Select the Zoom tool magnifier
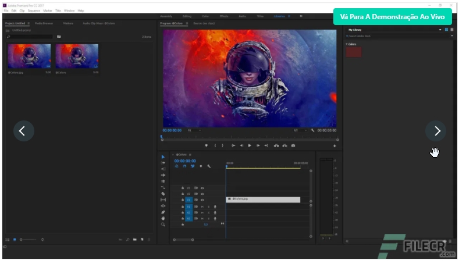The height and width of the screenshot is (263, 459). (163, 224)
